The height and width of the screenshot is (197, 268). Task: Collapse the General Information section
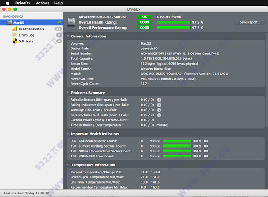[68, 36]
